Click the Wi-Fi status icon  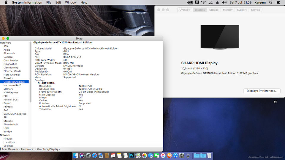coord(203,2)
